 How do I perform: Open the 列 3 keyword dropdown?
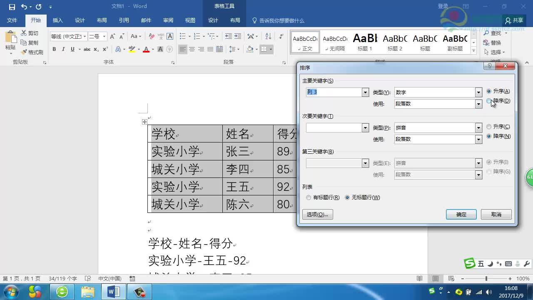[x=365, y=92]
